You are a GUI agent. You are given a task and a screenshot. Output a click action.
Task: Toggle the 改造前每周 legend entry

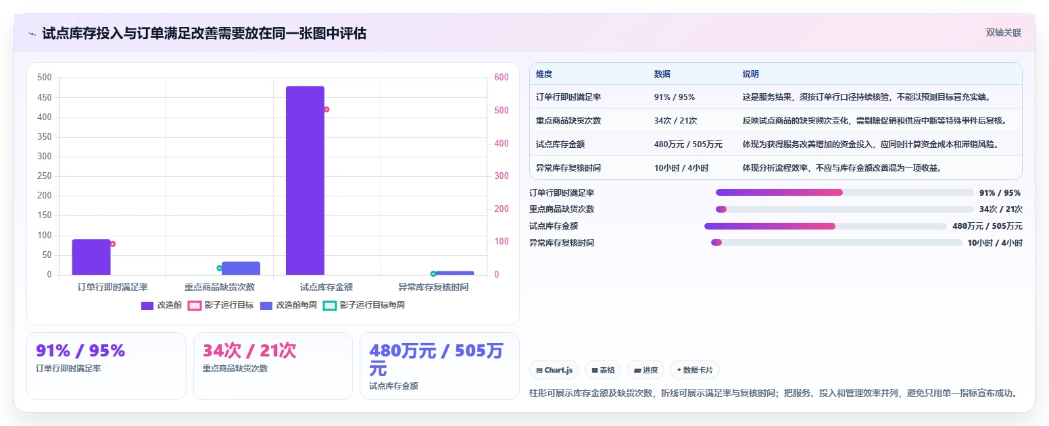(289, 305)
